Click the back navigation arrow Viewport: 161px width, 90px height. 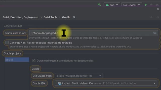[x=151, y=17]
